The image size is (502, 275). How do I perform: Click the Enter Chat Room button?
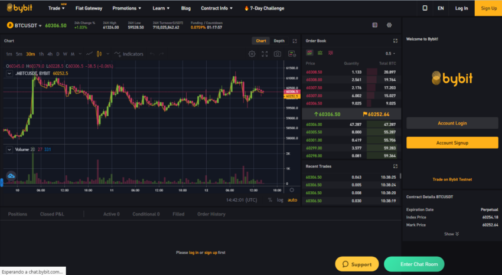coord(414,264)
